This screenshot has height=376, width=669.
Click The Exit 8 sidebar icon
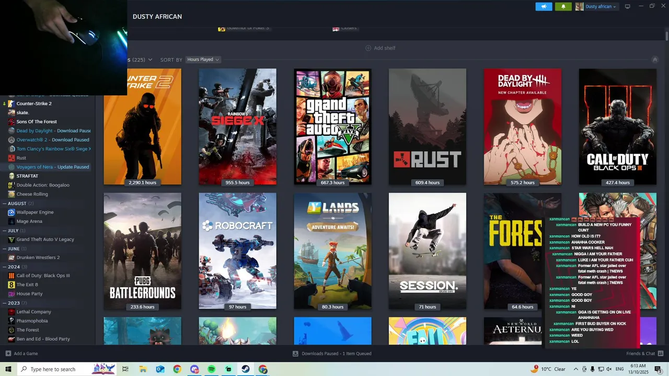coord(11,285)
